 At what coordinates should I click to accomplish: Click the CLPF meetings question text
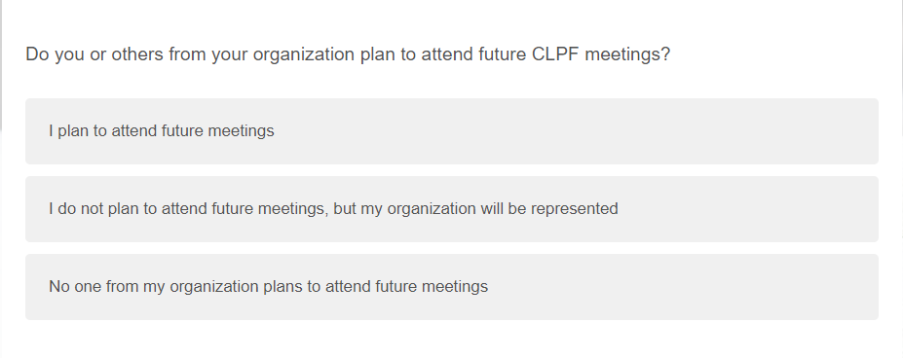pos(348,54)
